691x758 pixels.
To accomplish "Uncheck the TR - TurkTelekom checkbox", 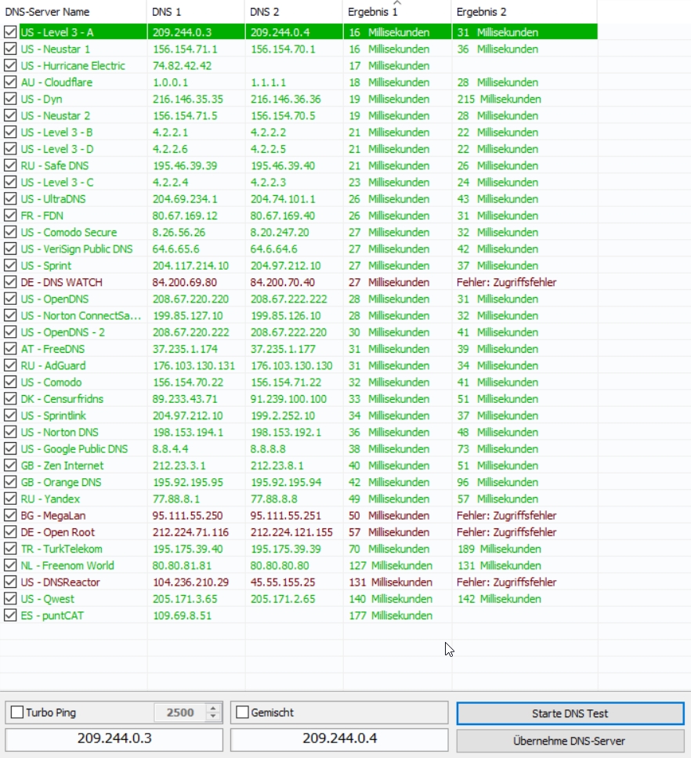I will [x=10, y=549].
